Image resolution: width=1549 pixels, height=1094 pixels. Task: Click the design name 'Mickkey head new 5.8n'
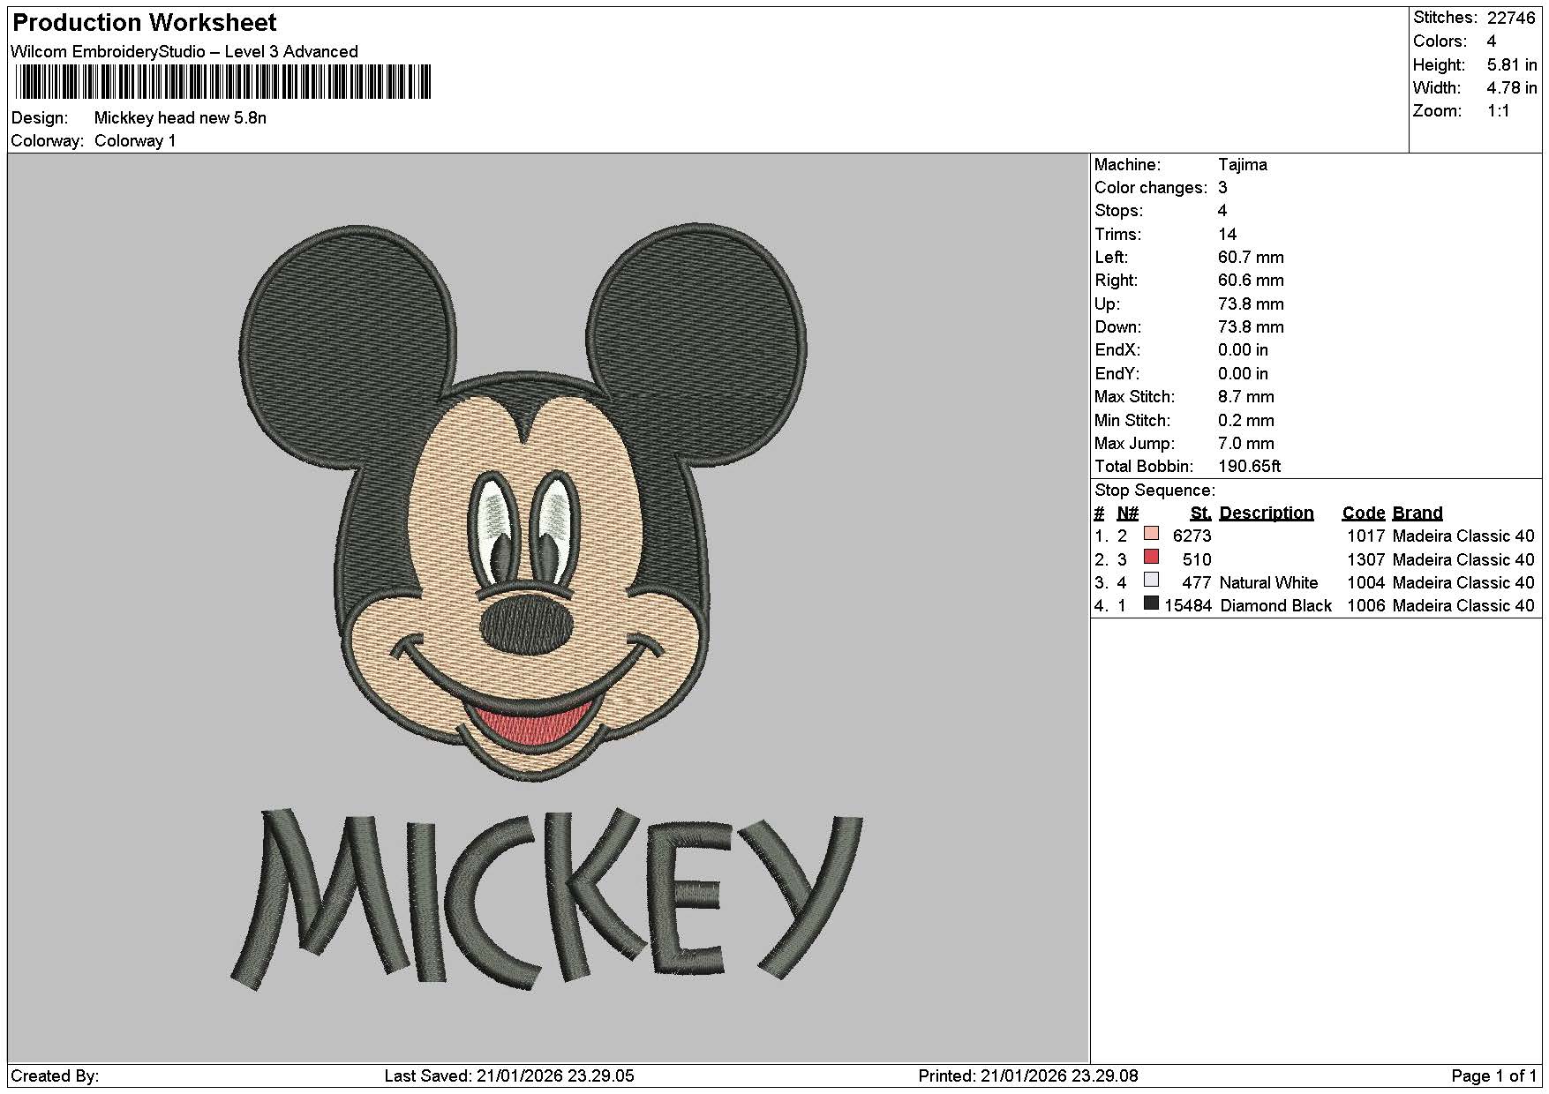180,117
